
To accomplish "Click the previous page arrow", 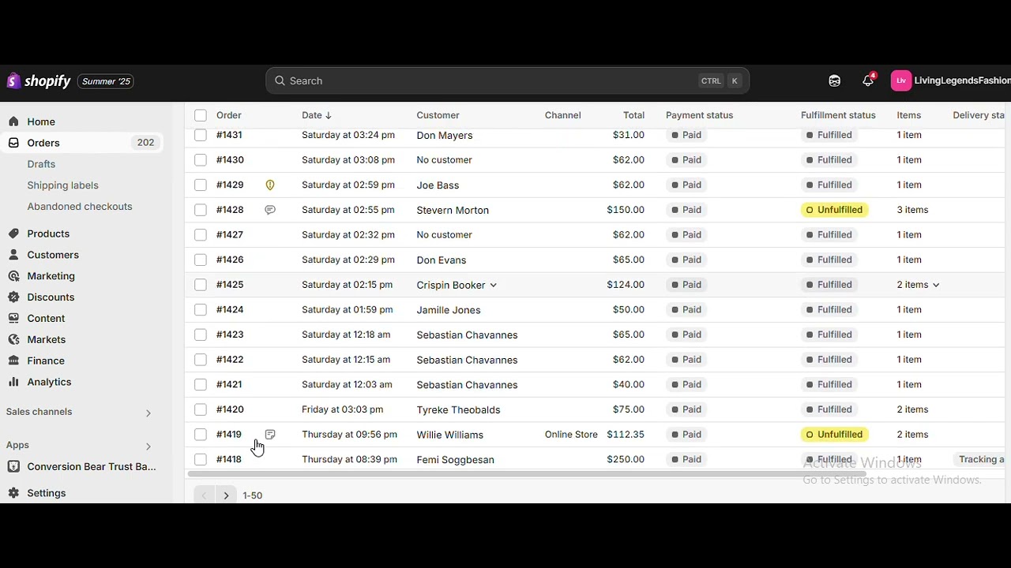I will coord(204,495).
